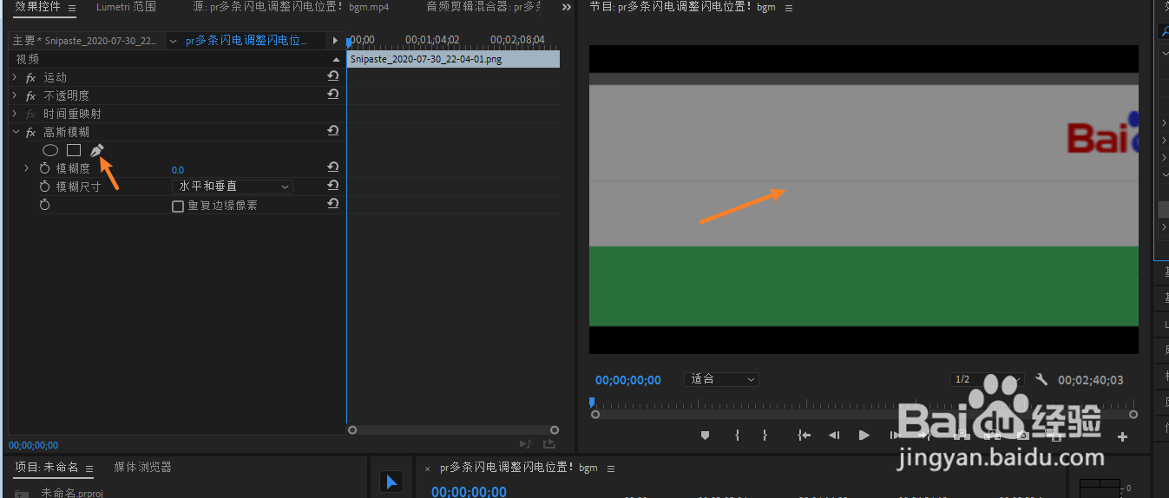
Task: Select the free draw bezier pen mask tool
Action: tap(96, 150)
